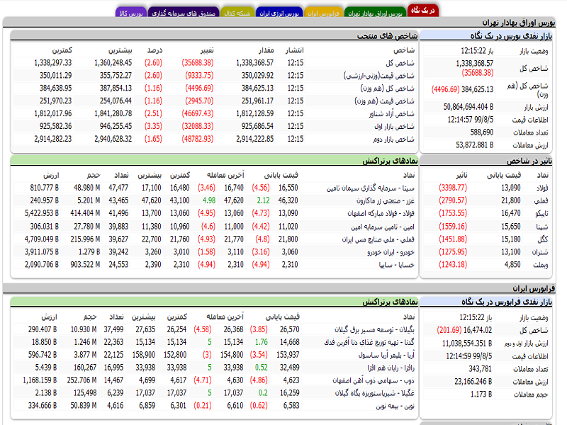Image resolution: width=567 pixels, height=425 pixels.
Task: Click the «فرابورس ایران» section heading
Action: click(x=534, y=288)
